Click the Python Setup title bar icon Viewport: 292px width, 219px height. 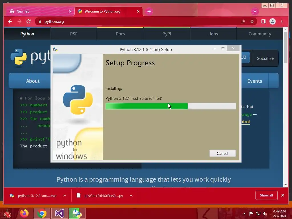tap(55, 49)
